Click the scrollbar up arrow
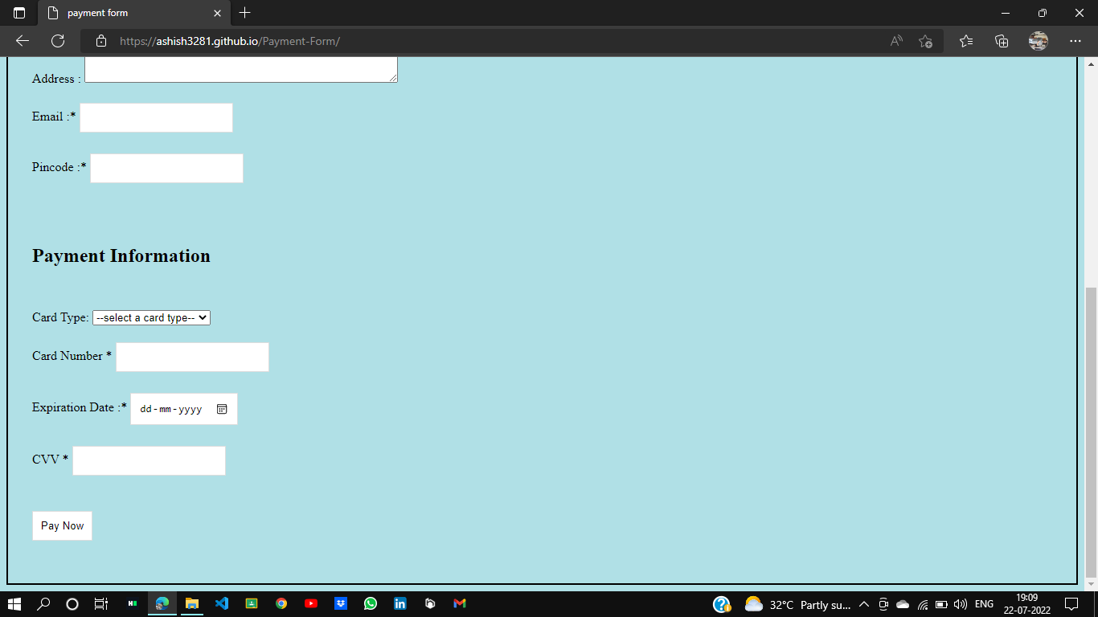This screenshot has height=617, width=1098. pos(1091,63)
